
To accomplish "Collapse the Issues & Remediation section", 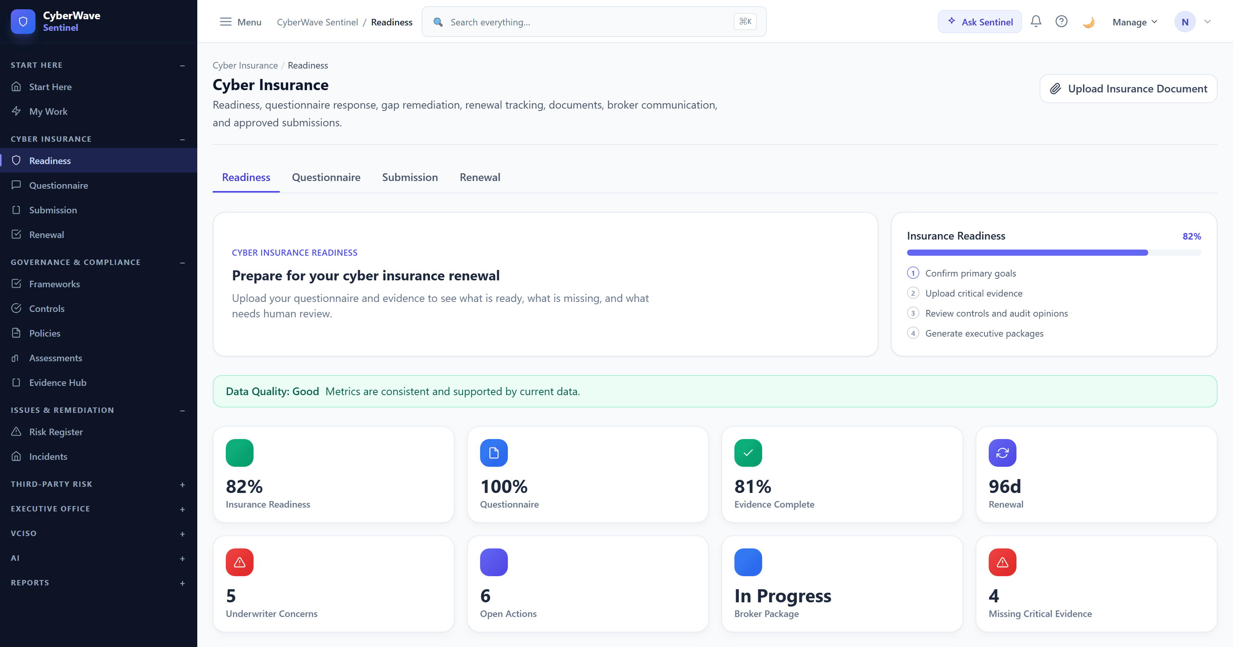I will tap(182, 411).
